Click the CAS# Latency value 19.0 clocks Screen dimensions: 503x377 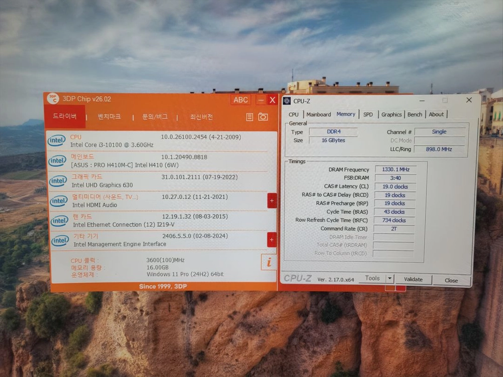(x=395, y=186)
